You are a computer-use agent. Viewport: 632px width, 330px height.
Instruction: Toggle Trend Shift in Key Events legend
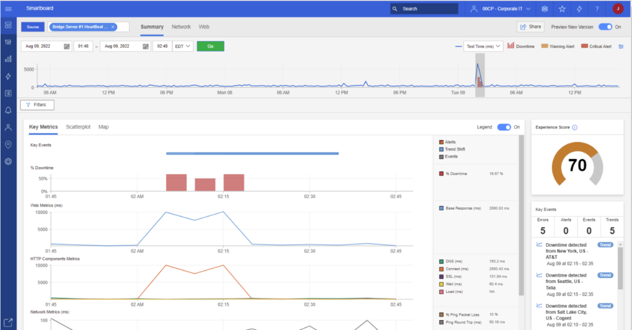452,149
